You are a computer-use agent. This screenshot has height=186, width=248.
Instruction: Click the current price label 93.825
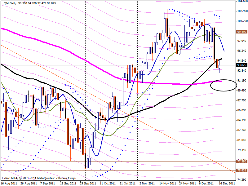(242, 65)
